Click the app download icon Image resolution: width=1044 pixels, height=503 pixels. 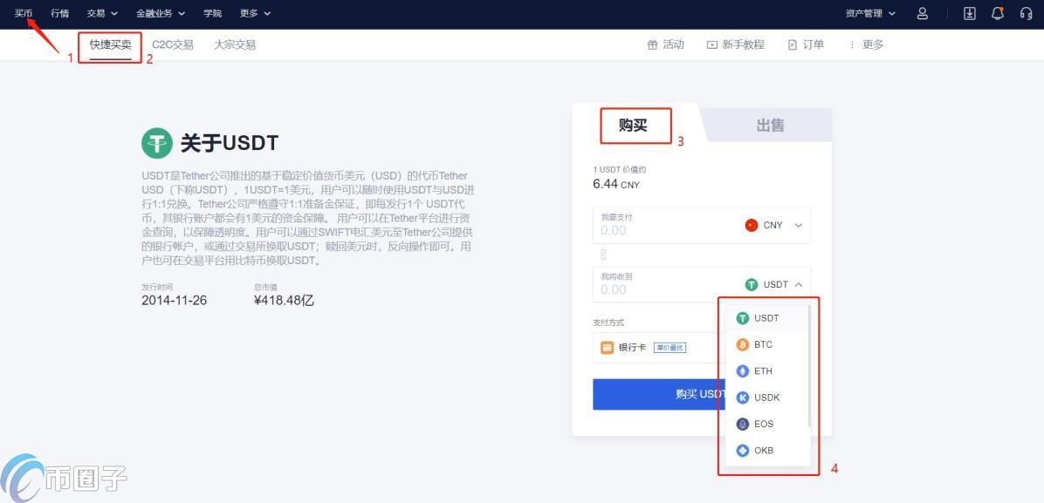tap(969, 13)
